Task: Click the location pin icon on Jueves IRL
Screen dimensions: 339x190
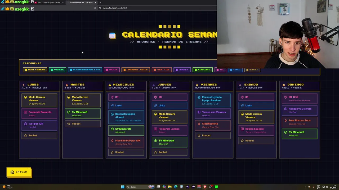Action: pyautogui.click(x=156, y=97)
